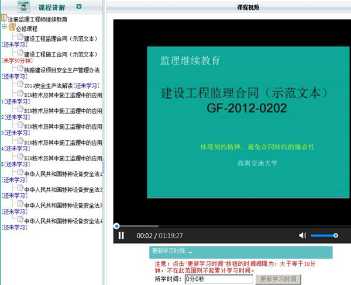Click page icon beside 中华人民共和国特种设备安全法2
351x285 pixels.
pos(20,187)
